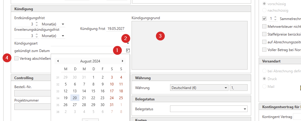Adjust Erweiterungskündigungsfrist spinner arrows
The height and width of the screenshot is (121, 301).
(36, 36)
